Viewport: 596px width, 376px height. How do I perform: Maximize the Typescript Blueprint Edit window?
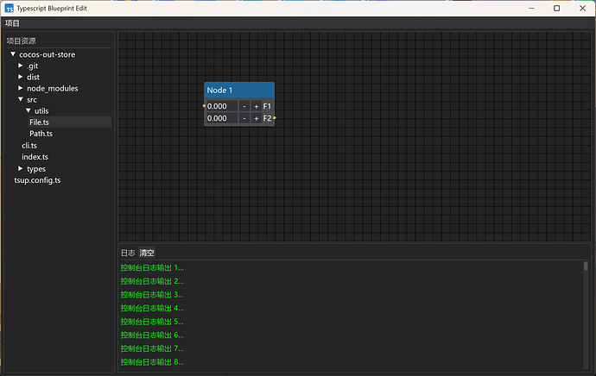[557, 9]
